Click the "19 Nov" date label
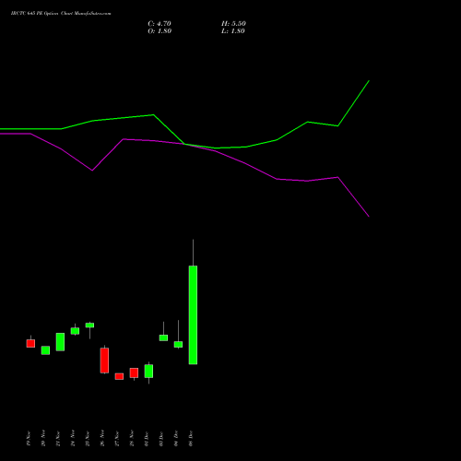The image size is (461, 461). coord(29,439)
